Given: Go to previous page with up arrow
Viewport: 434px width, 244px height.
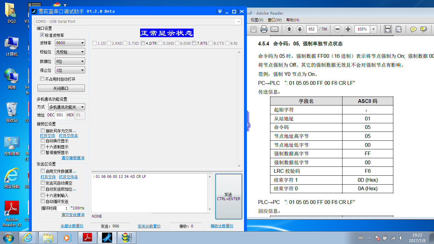Looking at the screenshot, I should click(x=289, y=29).
